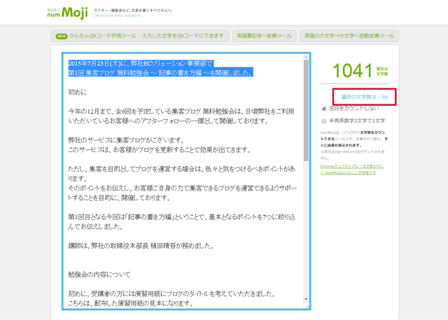Click the NEW badge icon
This screenshot has width=448, height=320.
point(62,36)
